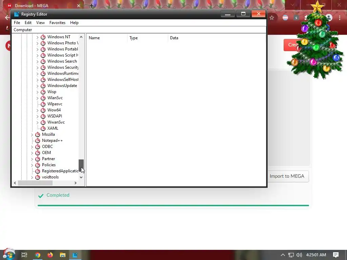The image size is (347, 260).
Task: Click the Policies key ornament icon
Action: [x=38, y=165]
